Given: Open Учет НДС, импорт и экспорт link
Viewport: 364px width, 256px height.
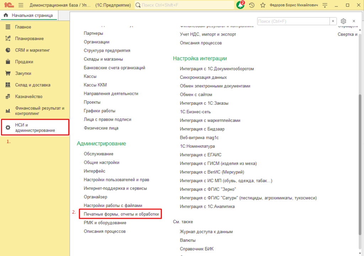Looking at the screenshot, I should click(208, 34).
